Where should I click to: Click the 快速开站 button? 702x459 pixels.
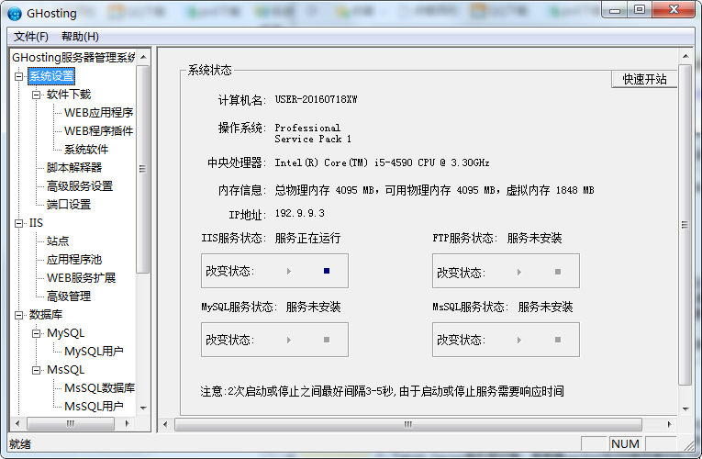click(644, 79)
